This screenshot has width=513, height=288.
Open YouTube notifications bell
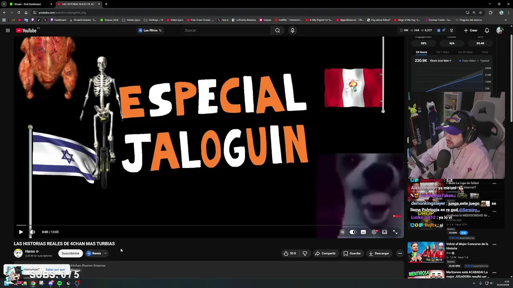point(487,30)
